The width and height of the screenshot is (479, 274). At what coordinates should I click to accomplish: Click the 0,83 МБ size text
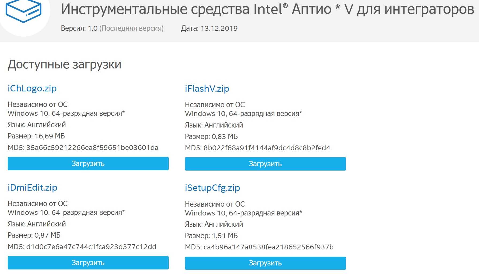point(225,137)
